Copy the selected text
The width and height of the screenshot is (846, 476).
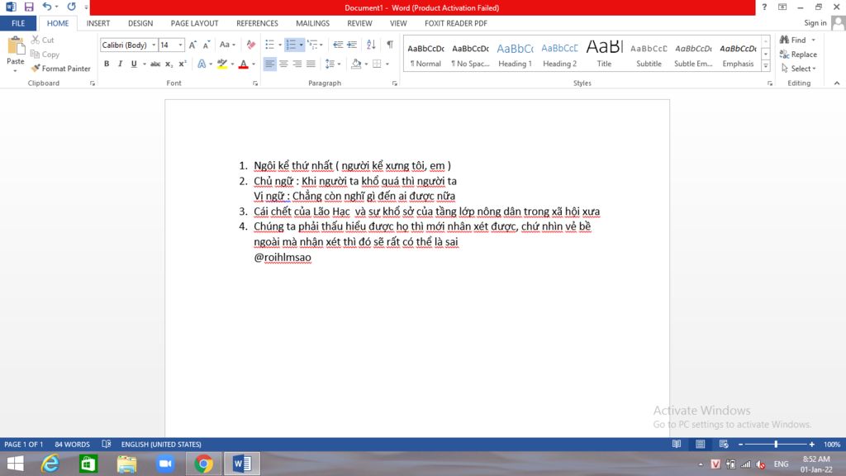tap(45, 54)
